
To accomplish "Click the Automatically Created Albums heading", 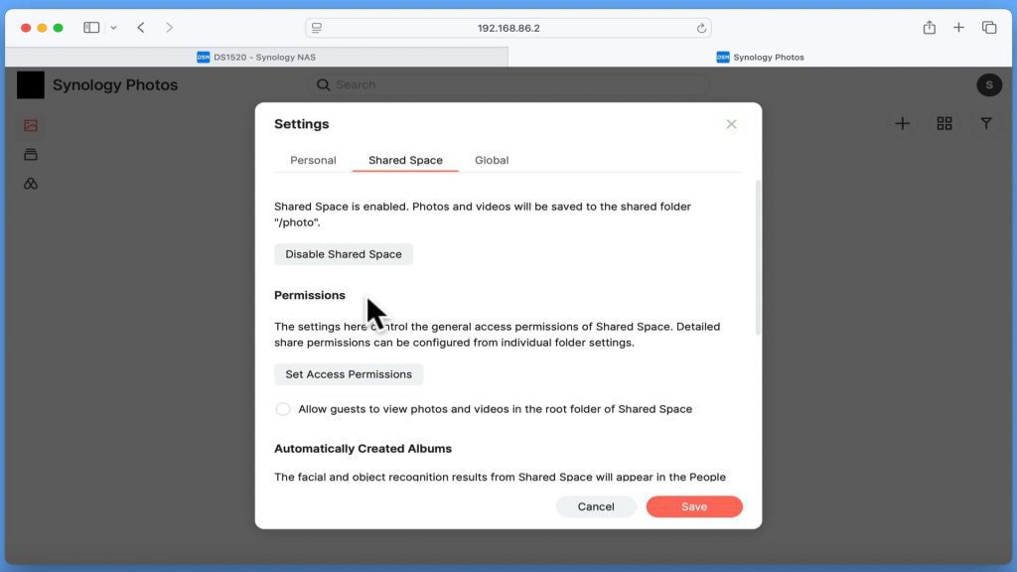I will [x=363, y=449].
